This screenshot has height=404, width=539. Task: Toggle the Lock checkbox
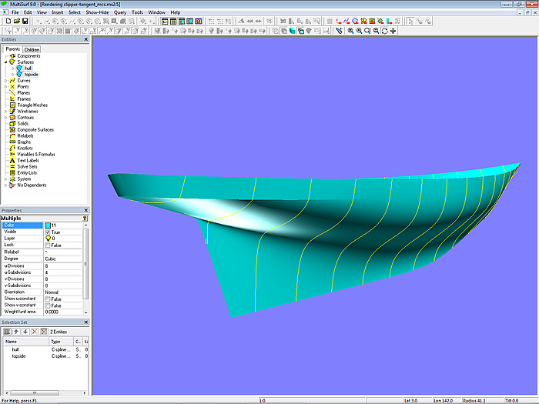click(x=48, y=245)
